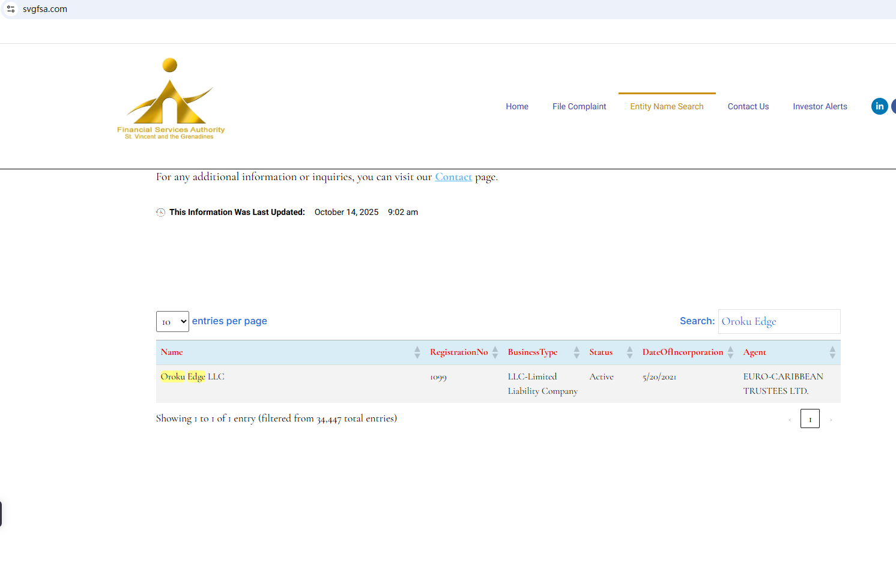Sort by Agent column sort arrows
Image resolution: width=896 pixels, height=580 pixels.
coord(832,352)
